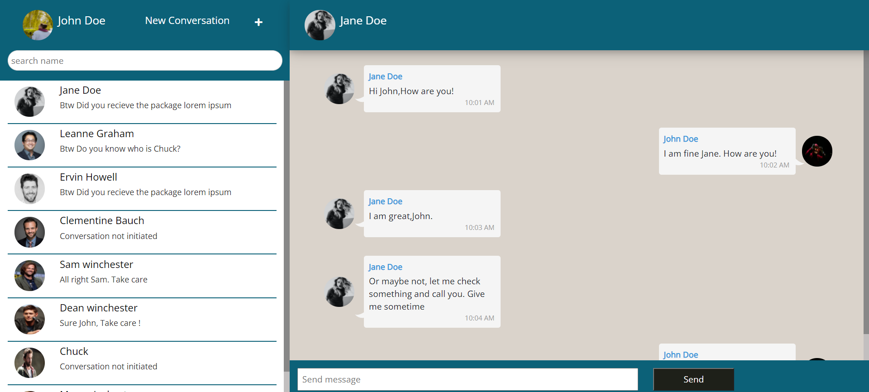The height and width of the screenshot is (392, 869).
Task: Open the Sam winchester conversation name
Action: 96,264
